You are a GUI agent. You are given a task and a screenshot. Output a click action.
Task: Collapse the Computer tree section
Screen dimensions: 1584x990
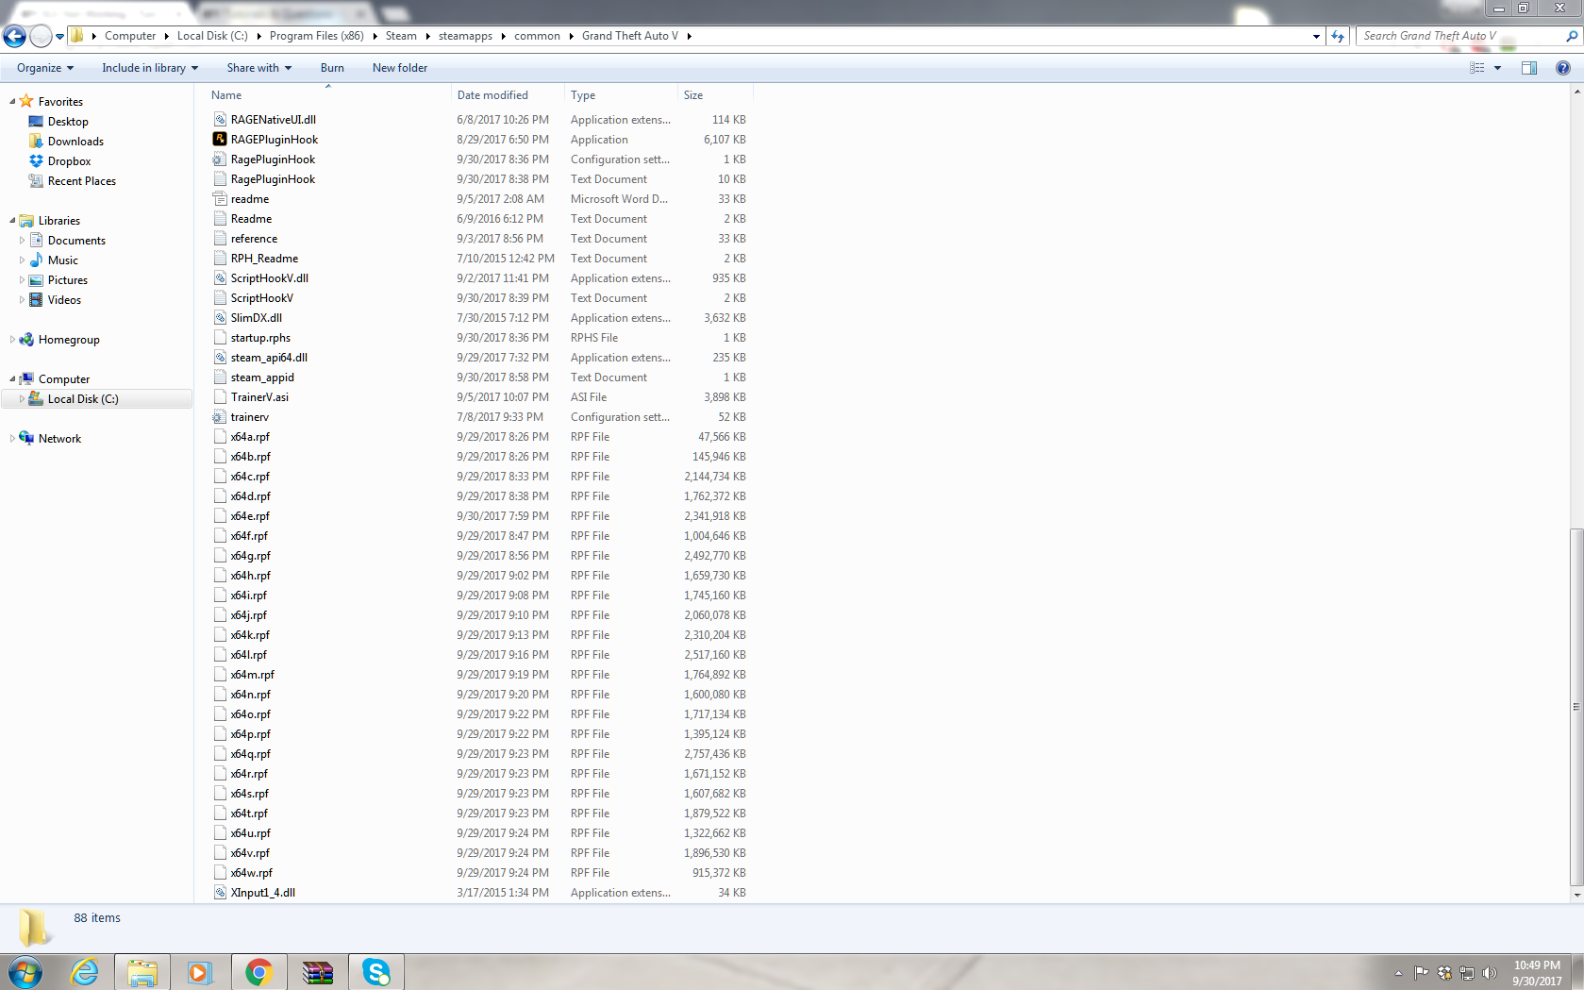click(12, 379)
